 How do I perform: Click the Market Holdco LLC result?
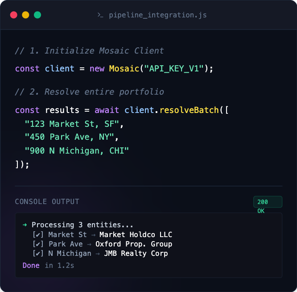point(136,235)
